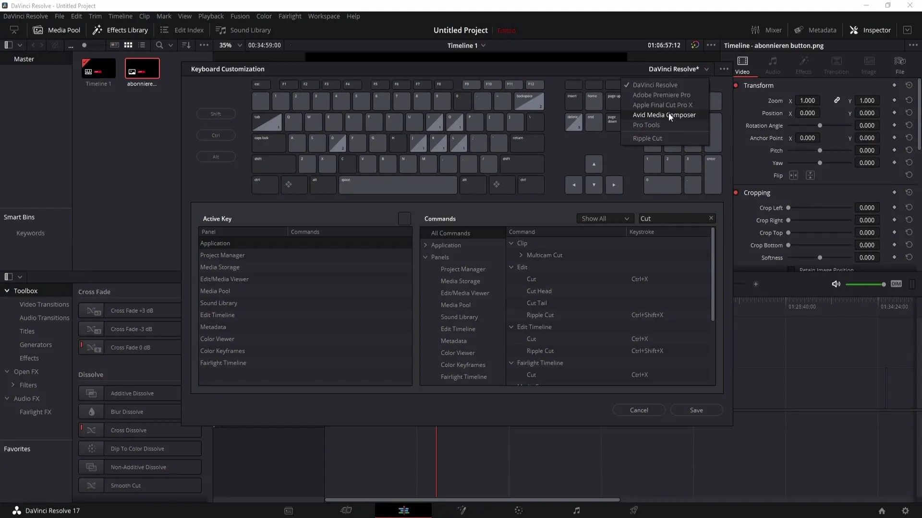The width and height of the screenshot is (922, 518).
Task: Switch media pool to thumbnail view
Action: (x=128, y=45)
